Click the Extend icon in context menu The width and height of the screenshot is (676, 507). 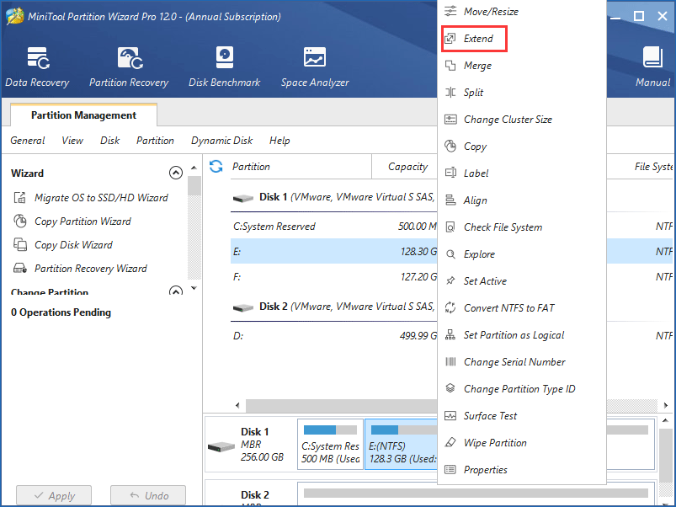(x=450, y=39)
